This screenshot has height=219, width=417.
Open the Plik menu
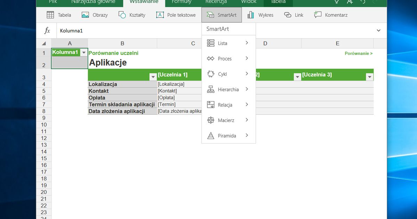point(53,1)
